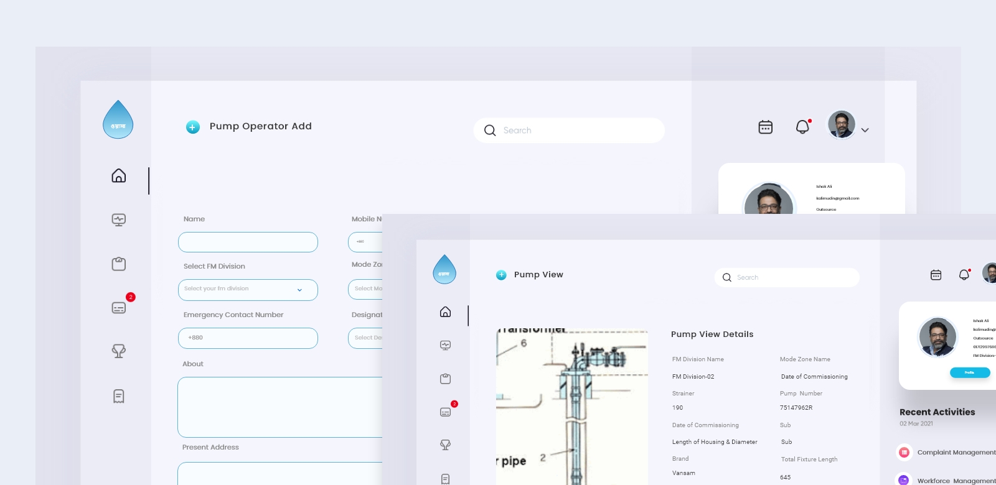Open receipt document icon in Pump View sidebar
Screen dimensions: 996x485
(x=445, y=479)
